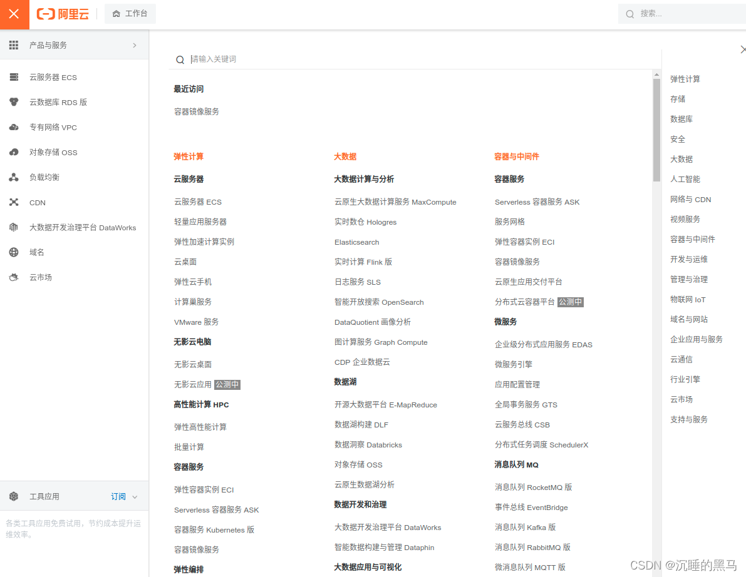This screenshot has height=577, width=746.
Task: Open 事件总线 EventBridge link
Action: coord(531,507)
